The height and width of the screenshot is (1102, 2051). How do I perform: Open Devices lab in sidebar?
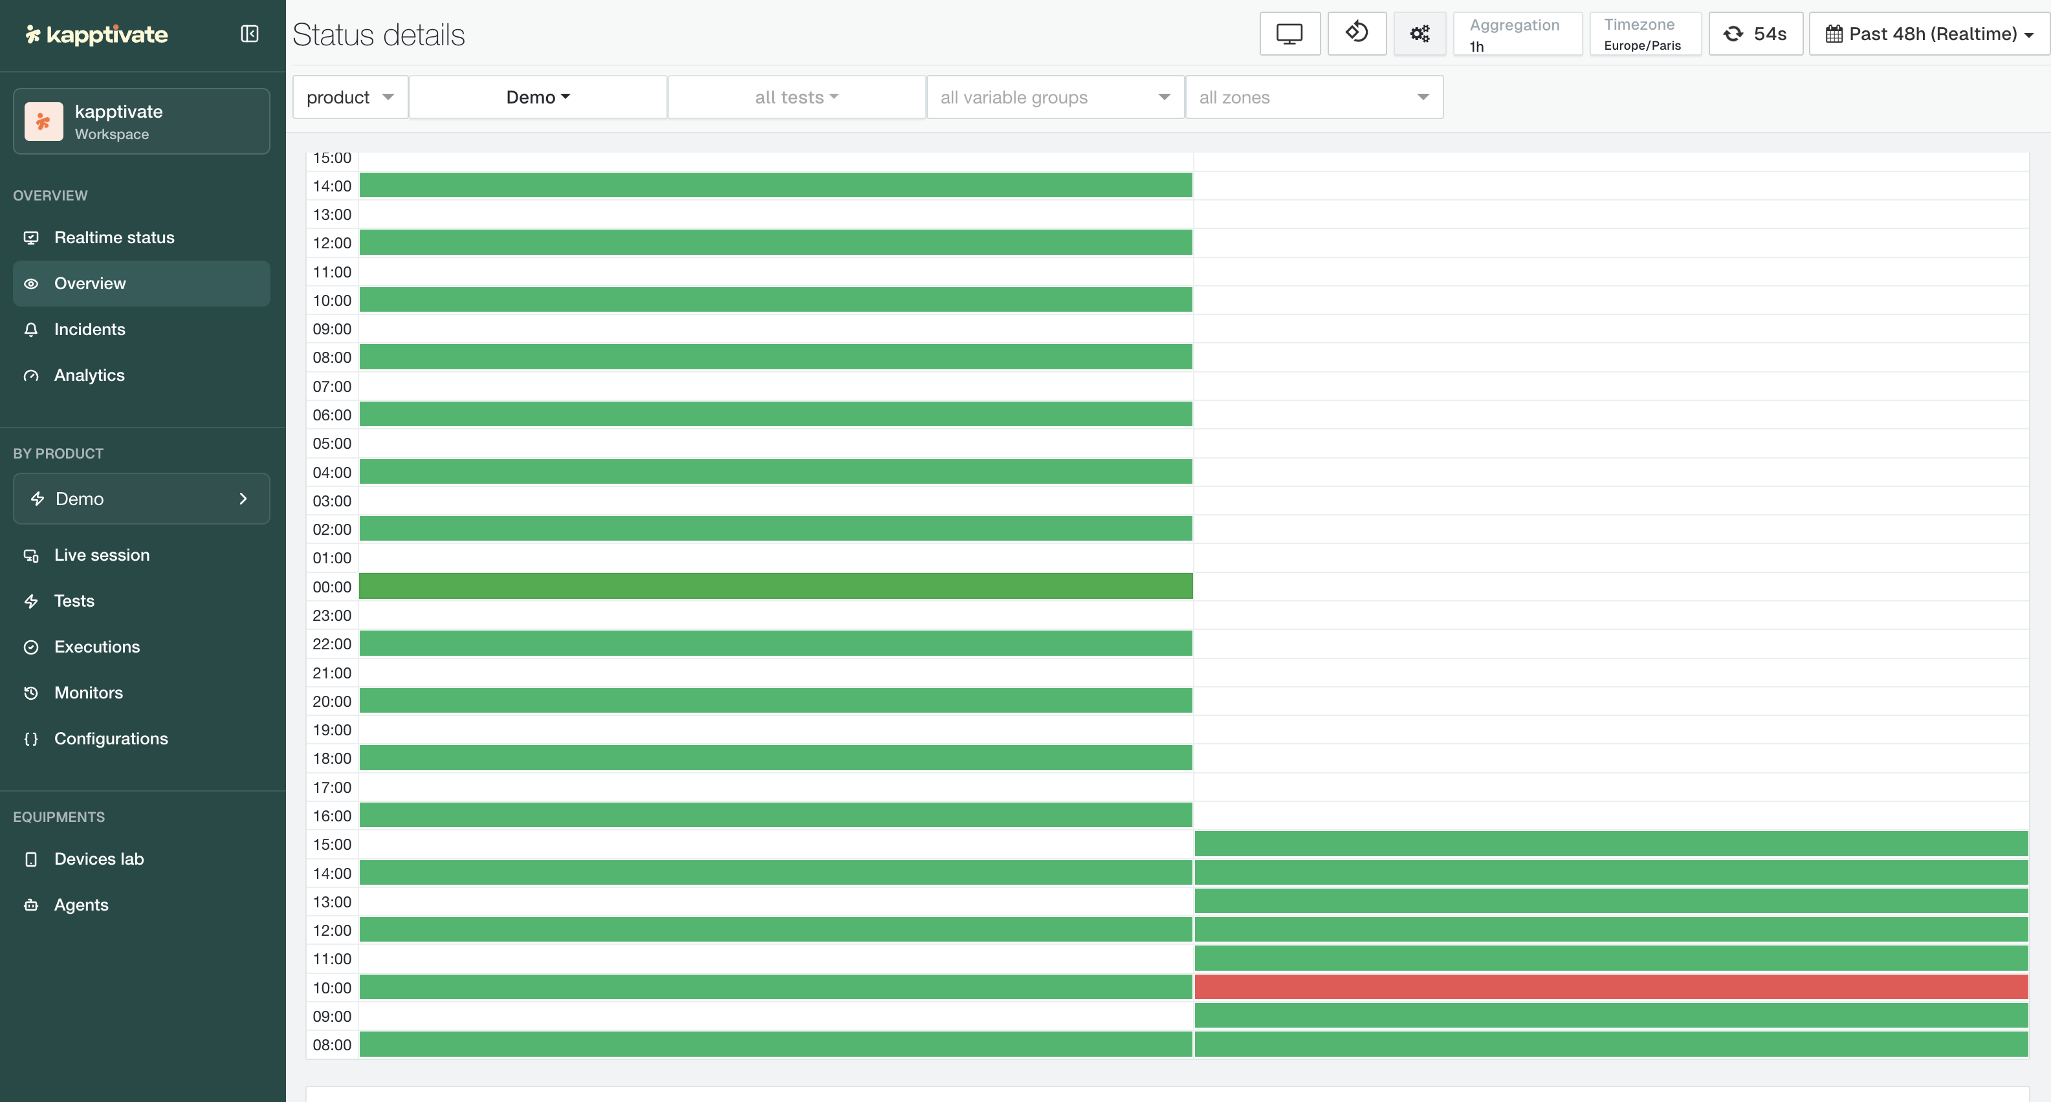click(99, 859)
